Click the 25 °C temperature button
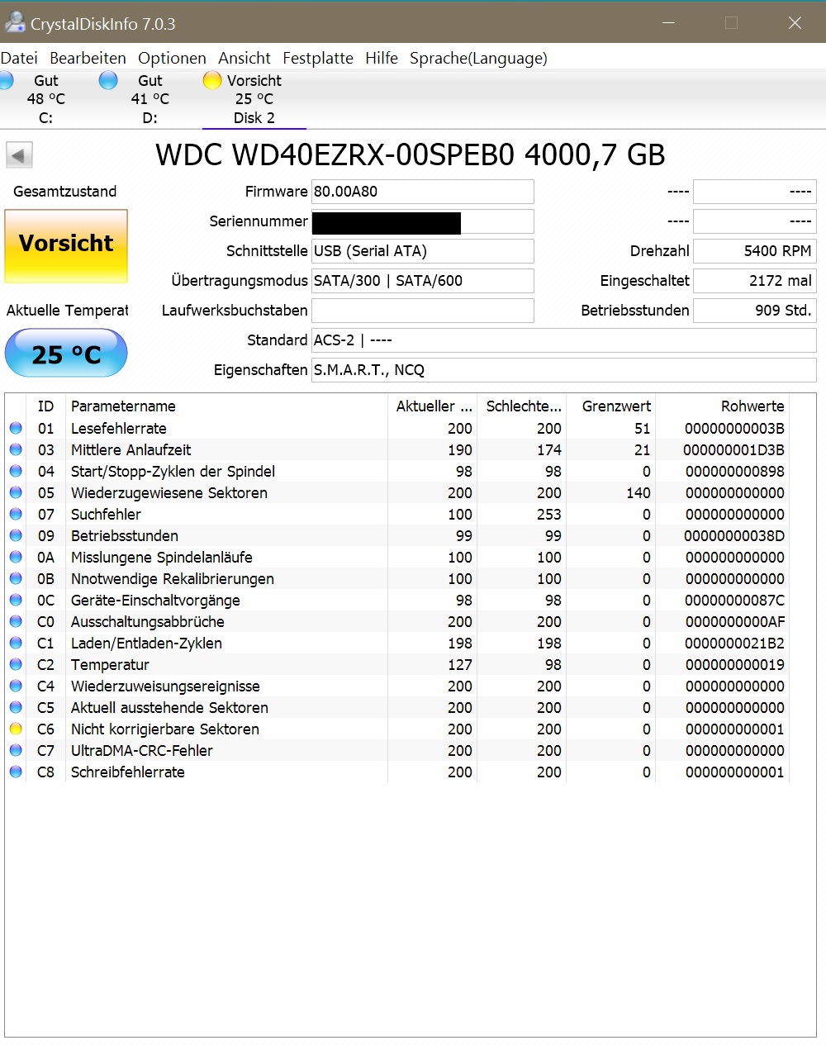Screen dimensions: 826x1045 tap(66, 354)
